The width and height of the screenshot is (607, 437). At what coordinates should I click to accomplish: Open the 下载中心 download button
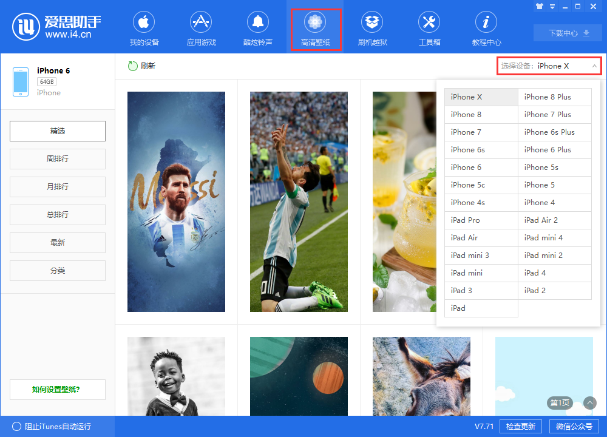tap(569, 33)
